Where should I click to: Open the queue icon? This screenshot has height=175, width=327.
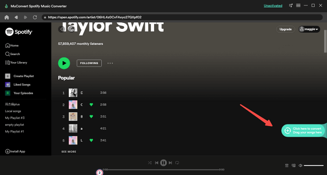pos(287,165)
